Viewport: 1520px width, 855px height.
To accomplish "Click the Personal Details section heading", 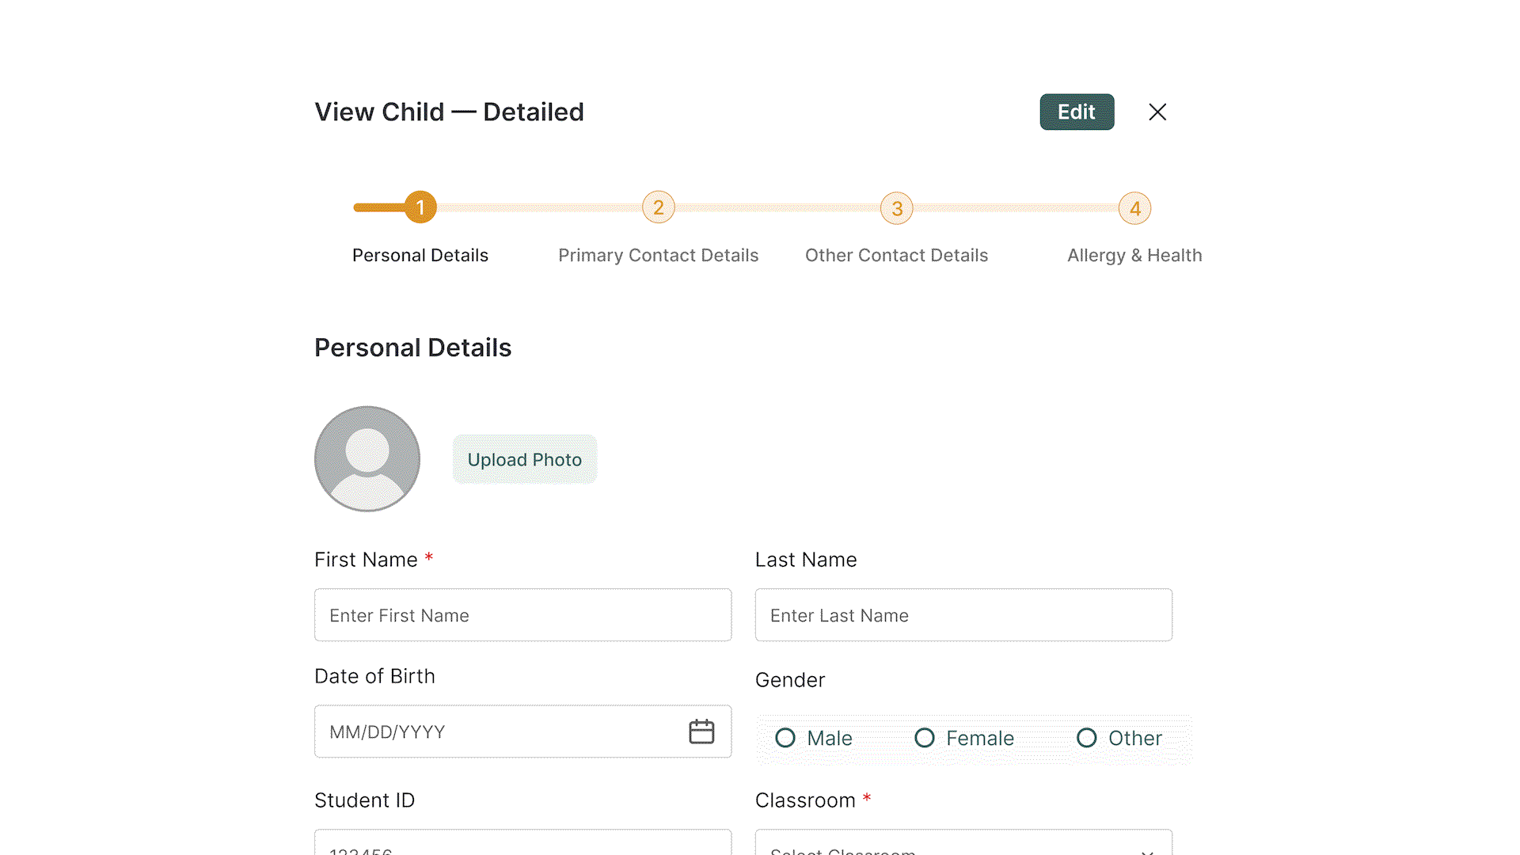I will point(413,348).
